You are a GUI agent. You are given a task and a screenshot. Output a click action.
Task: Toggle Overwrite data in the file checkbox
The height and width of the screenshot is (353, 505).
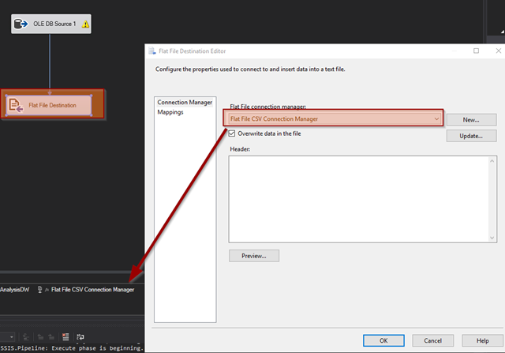(232, 133)
